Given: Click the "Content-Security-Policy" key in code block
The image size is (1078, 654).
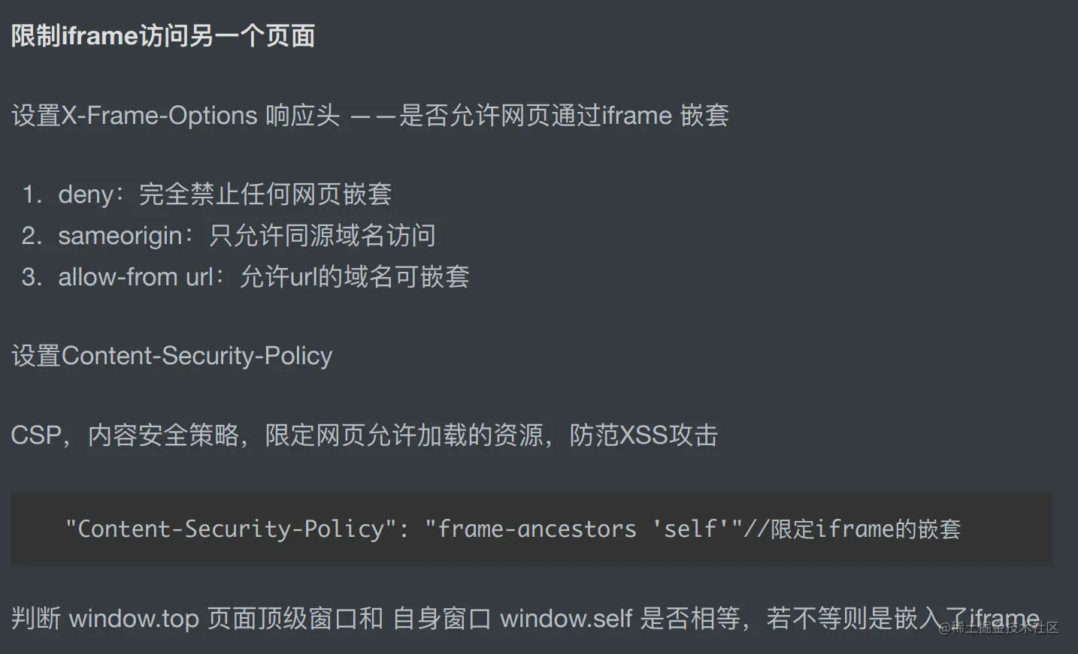Looking at the screenshot, I should (x=230, y=529).
